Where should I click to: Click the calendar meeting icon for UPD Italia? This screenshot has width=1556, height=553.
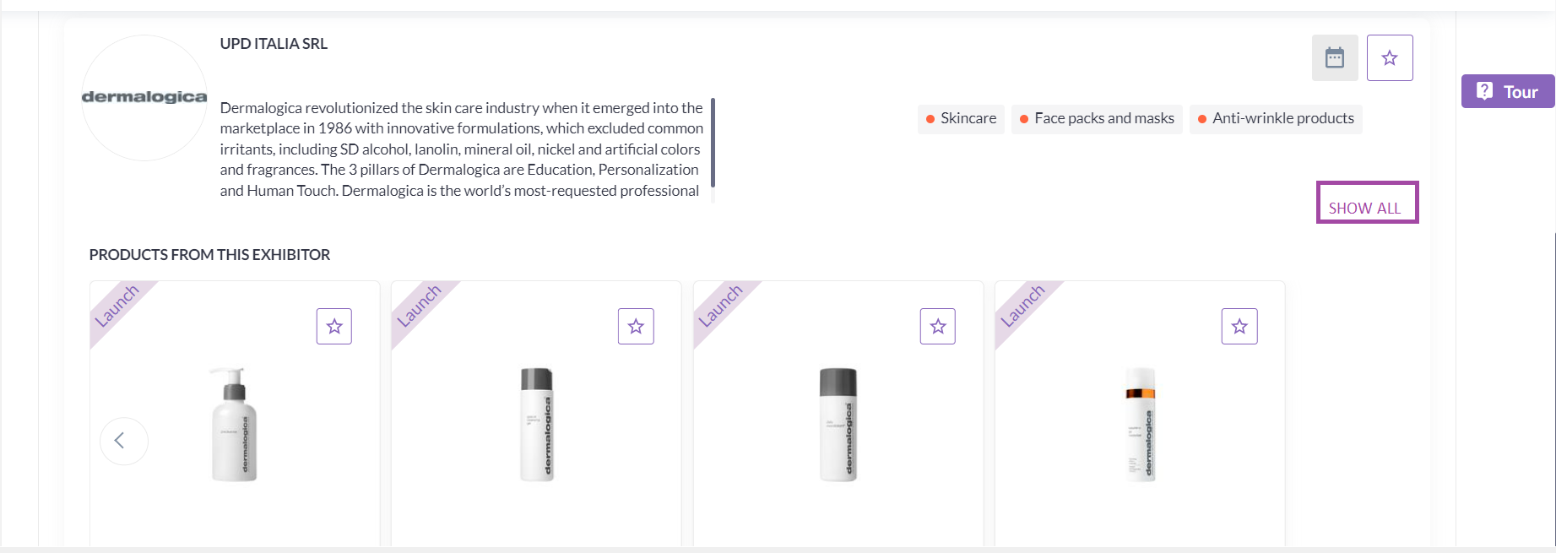[x=1334, y=58]
